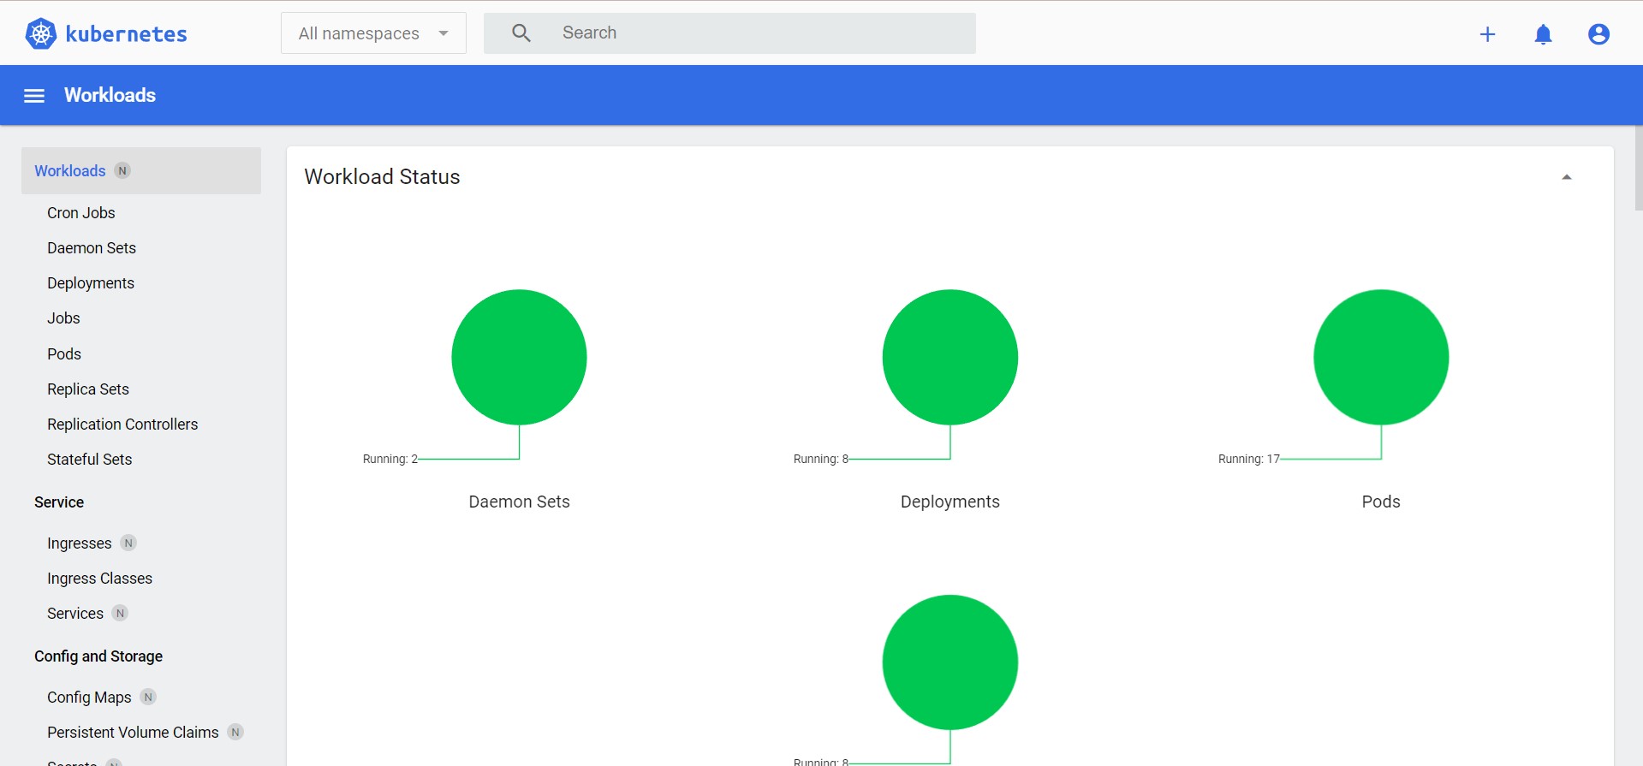Click the 'Running: 2' label
This screenshot has width=1643, height=766.
tap(390, 459)
